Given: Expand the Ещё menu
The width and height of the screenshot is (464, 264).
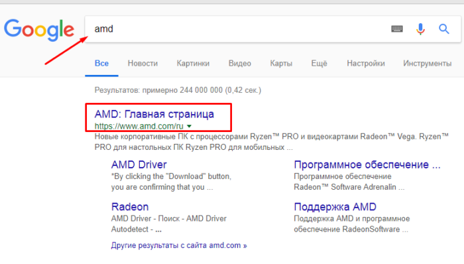Looking at the screenshot, I should coord(319,63).
